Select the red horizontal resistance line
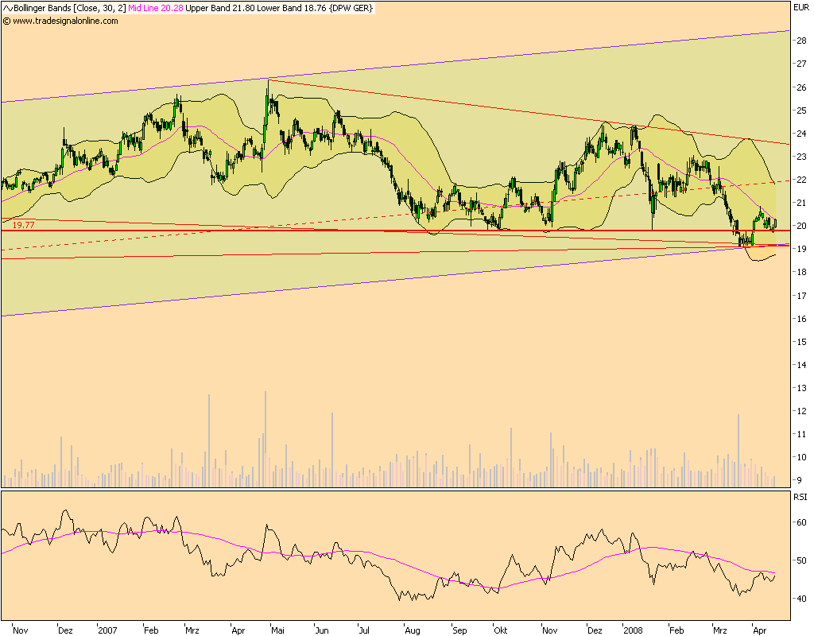 tap(397, 229)
